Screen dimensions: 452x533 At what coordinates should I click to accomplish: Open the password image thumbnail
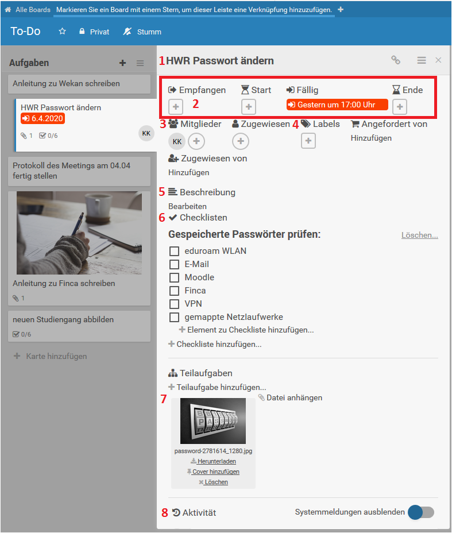pyautogui.click(x=213, y=421)
